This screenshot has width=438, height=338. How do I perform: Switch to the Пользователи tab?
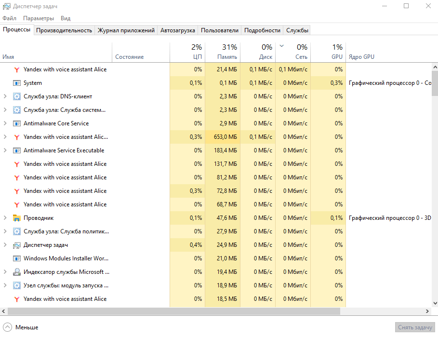pos(220,30)
